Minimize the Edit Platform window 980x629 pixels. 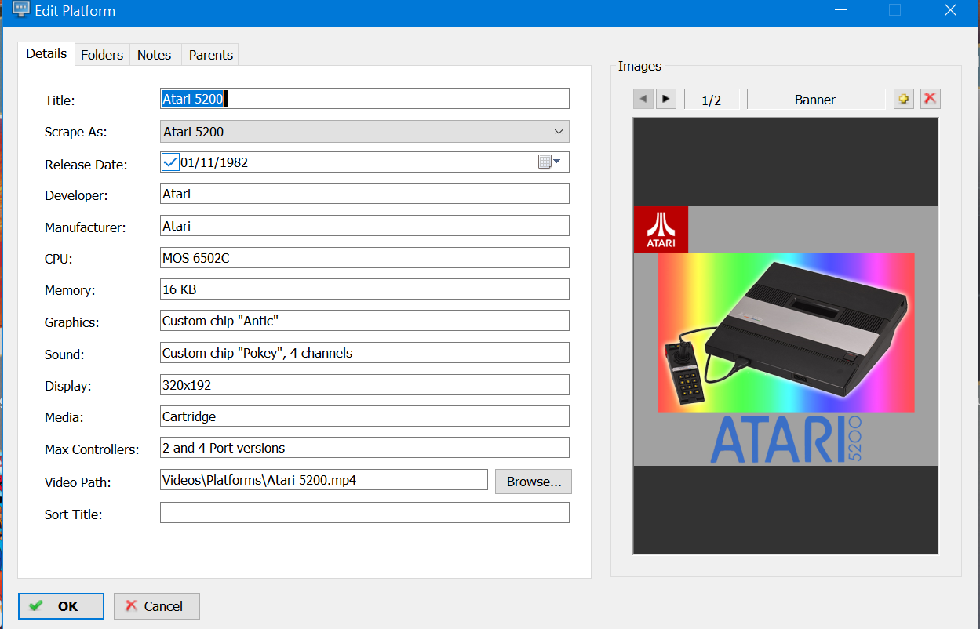tap(840, 10)
